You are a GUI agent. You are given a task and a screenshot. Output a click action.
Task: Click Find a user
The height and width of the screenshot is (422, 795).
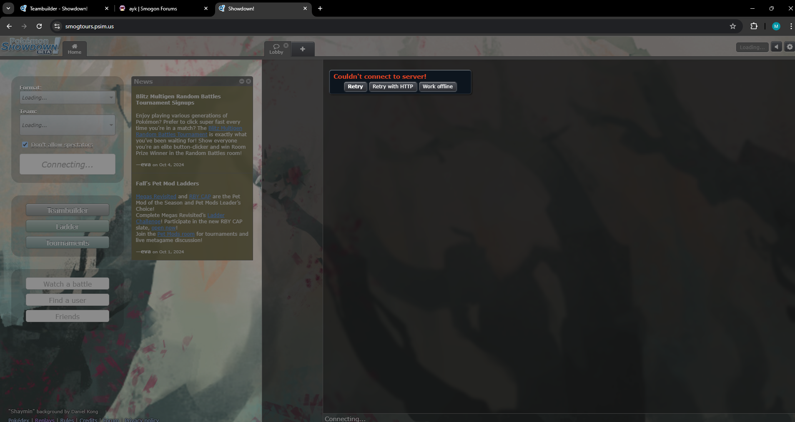68,300
